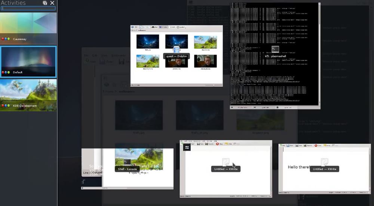Click the Default activity icon
This screenshot has width=374, height=206.
click(6, 72)
